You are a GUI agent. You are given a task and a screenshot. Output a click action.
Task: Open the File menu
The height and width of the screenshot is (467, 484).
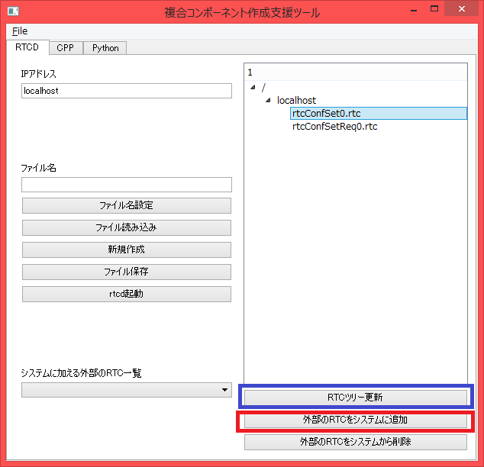[20, 31]
